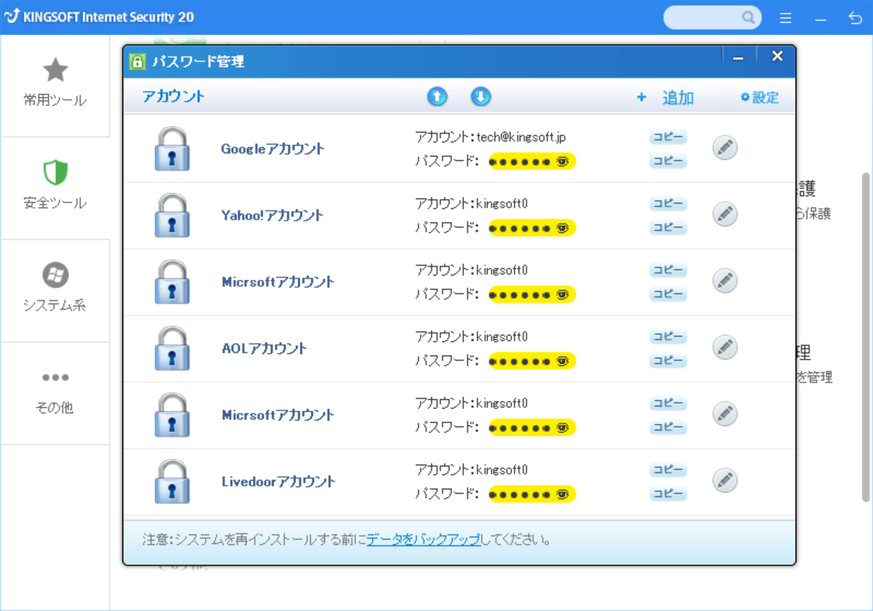Move selected account up with the up arrow
The image size is (873, 611).
pos(436,97)
